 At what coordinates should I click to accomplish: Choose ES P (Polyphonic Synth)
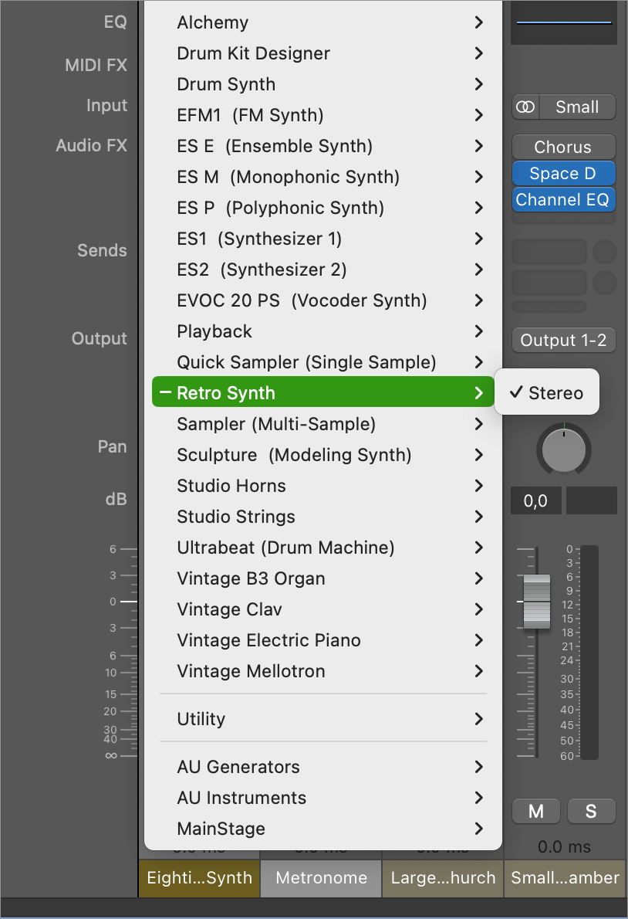click(323, 208)
